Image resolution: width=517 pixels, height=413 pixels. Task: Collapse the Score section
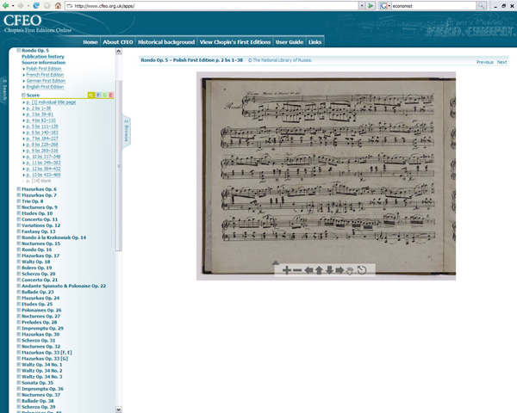coord(24,96)
